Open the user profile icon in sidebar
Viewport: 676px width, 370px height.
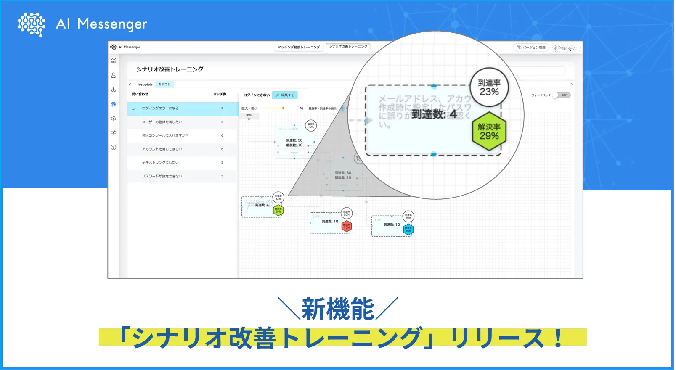[x=114, y=75]
